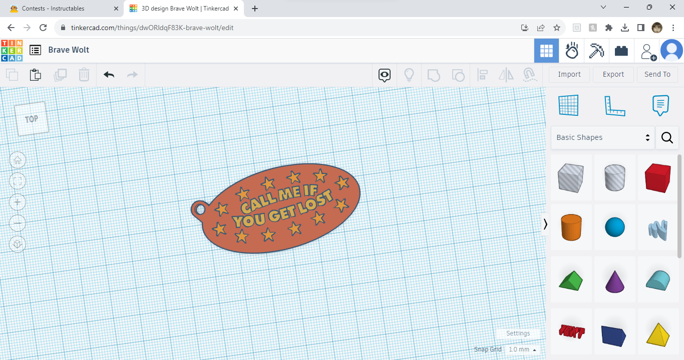The width and height of the screenshot is (684, 360).
Task: Open Blocks pickaxe view
Action: coord(596,51)
